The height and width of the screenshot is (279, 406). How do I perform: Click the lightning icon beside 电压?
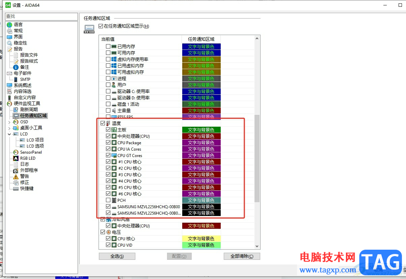tap(108, 232)
